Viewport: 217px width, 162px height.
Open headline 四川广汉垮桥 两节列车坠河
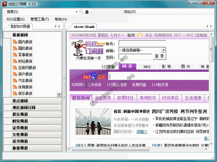pos(179,111)
